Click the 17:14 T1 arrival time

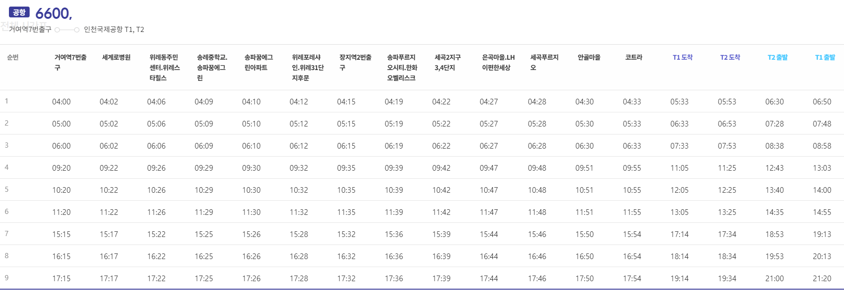pyautogui.click(x=679, y=234)
